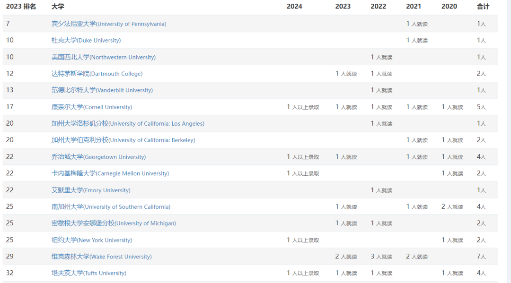Open Tufts University link

tap(89, 273)
